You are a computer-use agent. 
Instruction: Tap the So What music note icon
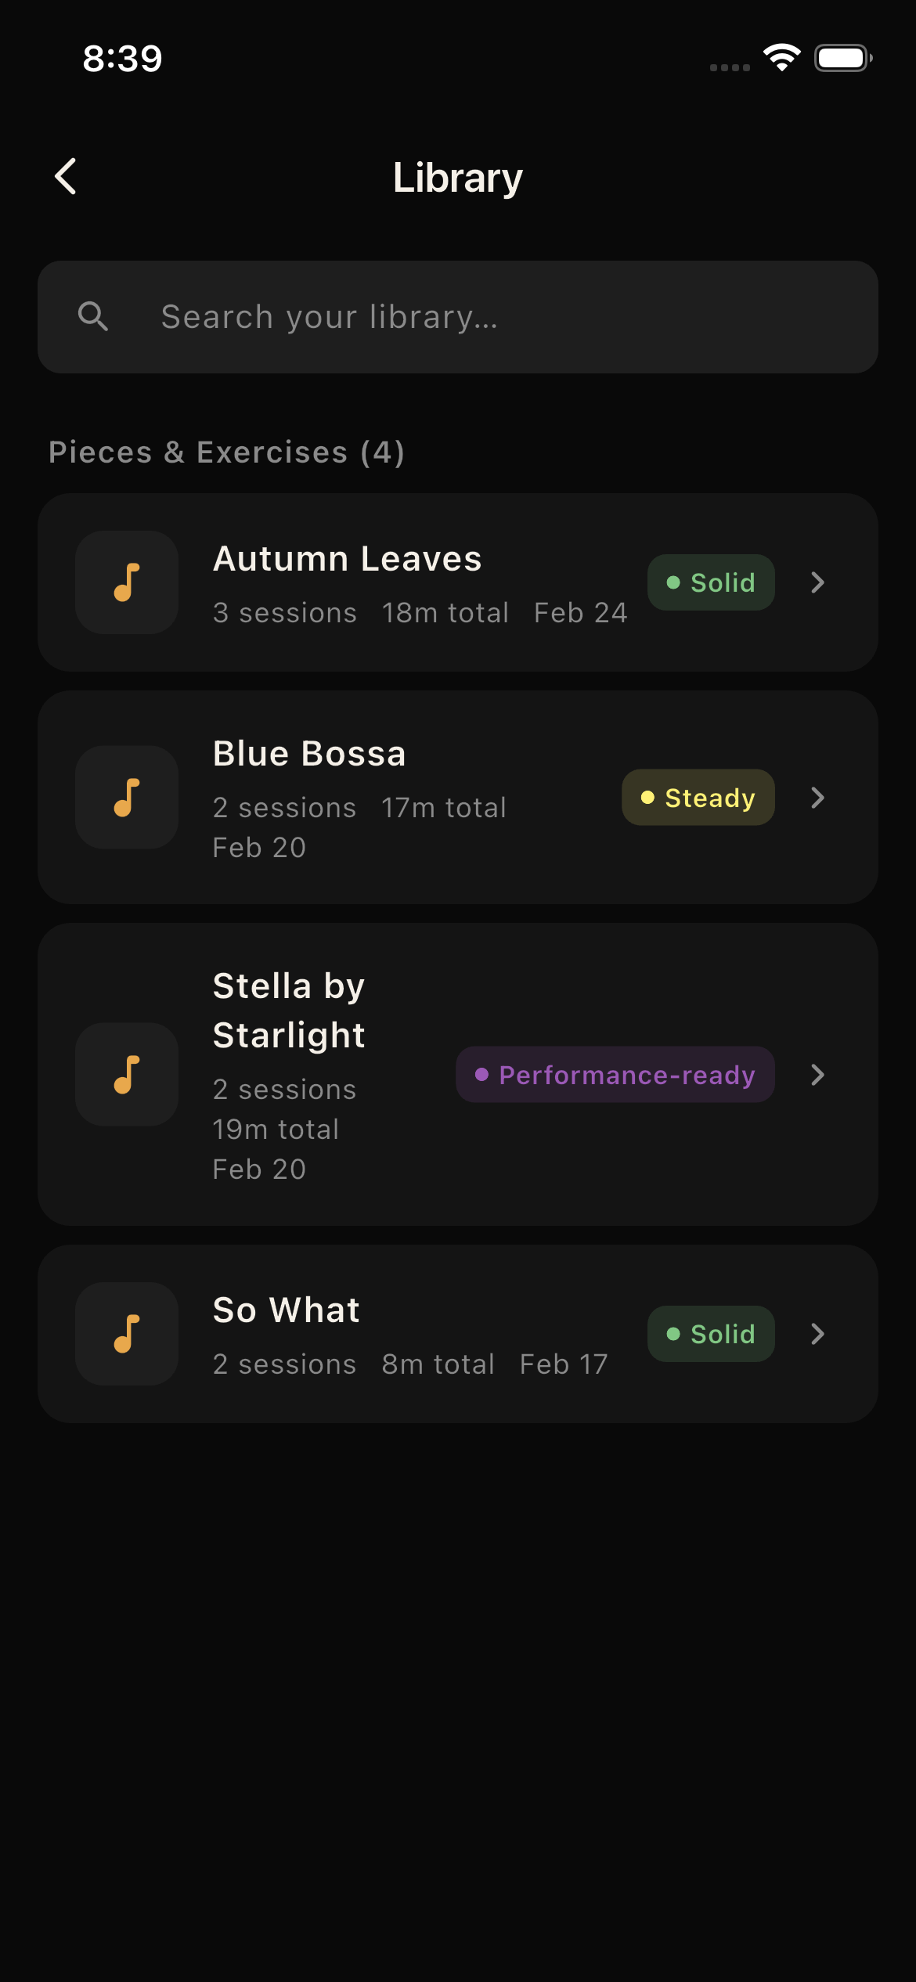click(127, 1334)
